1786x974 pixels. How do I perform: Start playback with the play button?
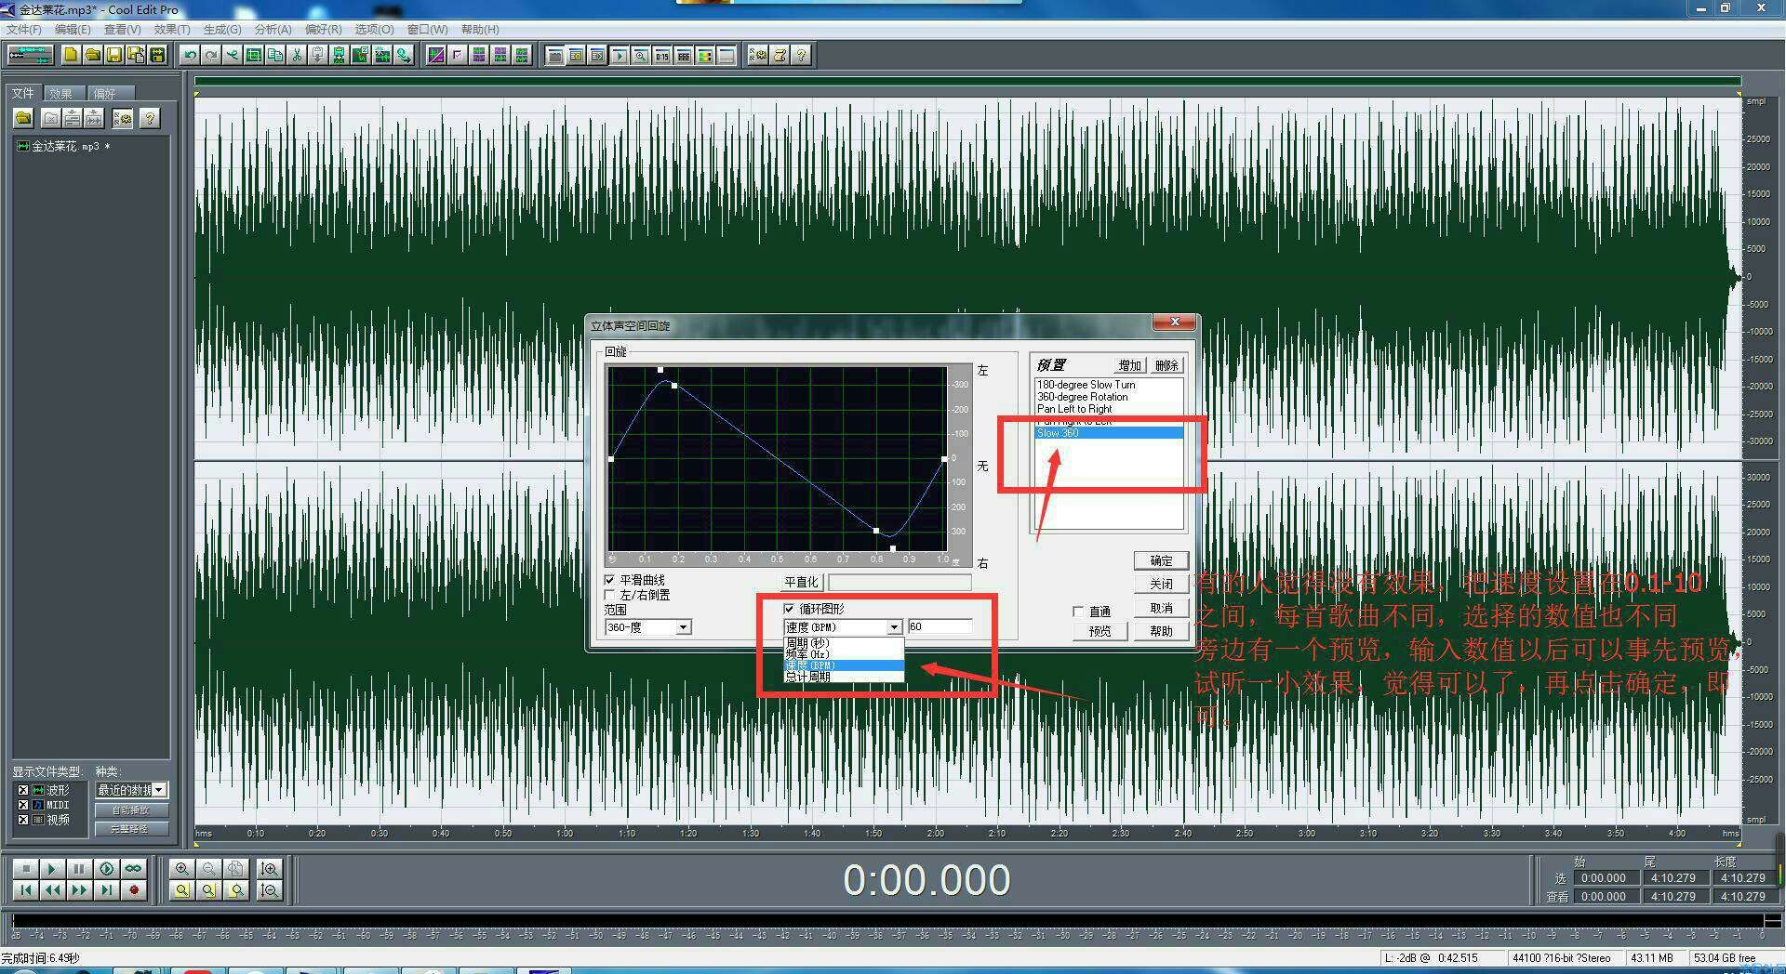[52, 869]
